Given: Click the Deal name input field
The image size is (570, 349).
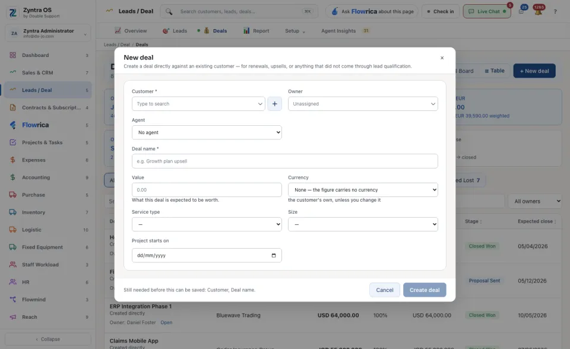Looking at the screenshot, I should [x=284, y=161].
